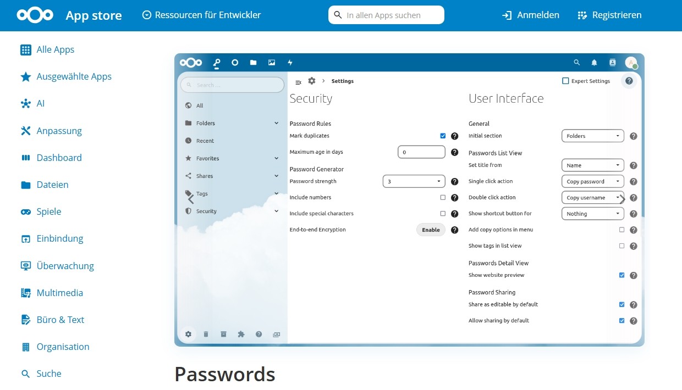Open the Spiele gamepad icon
Viewport: 682px width, 390px height.
pos(26,212)
